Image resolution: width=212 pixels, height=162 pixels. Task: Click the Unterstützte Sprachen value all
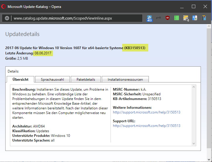coord(53,140)
